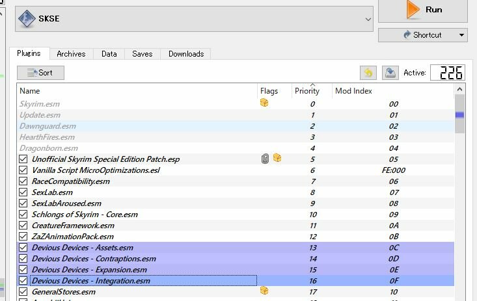477x301 pixels.
Task: Switch to the Archives tab
Action: 71,54
